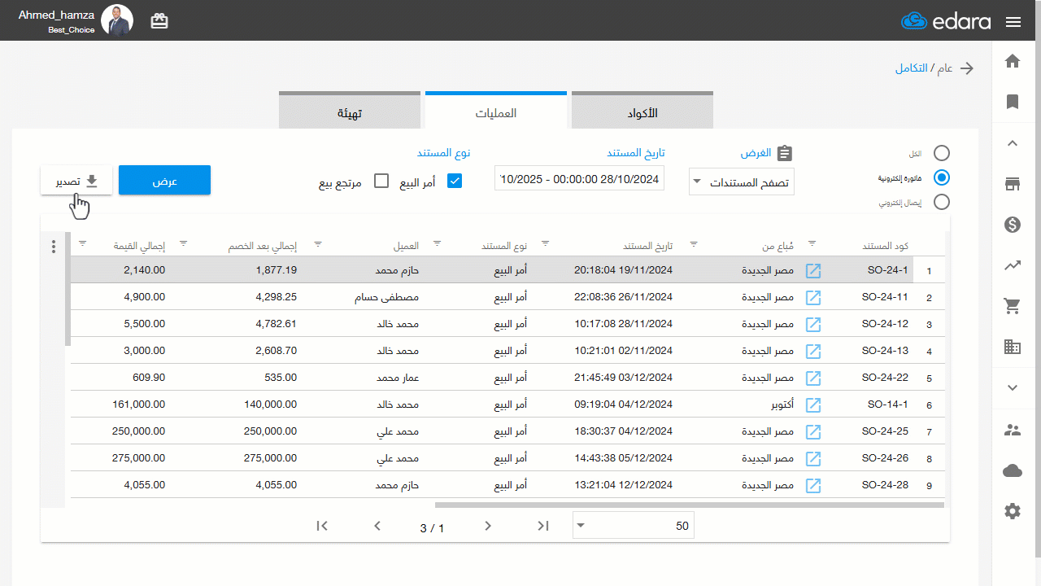Open the trending chart icon in the sidebar
The height and width of the screenshot is (586, 1041).
point(1013,265)
